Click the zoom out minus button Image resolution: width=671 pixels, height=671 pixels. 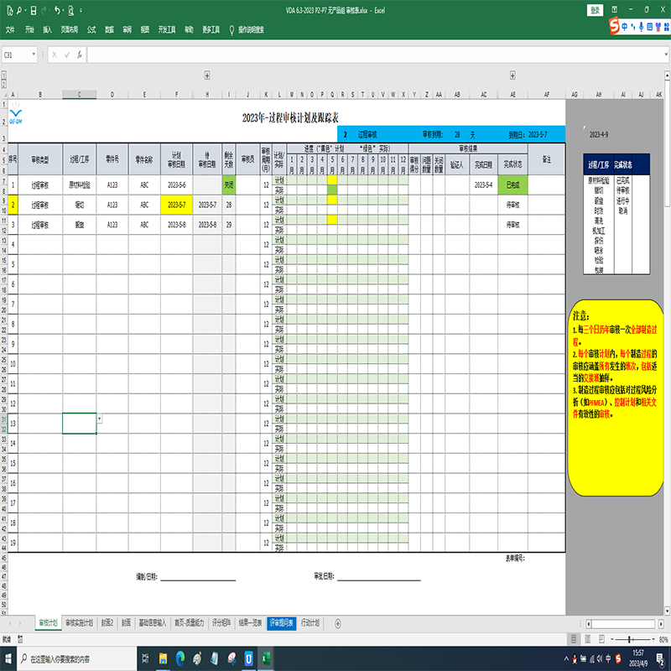(612, 639)
